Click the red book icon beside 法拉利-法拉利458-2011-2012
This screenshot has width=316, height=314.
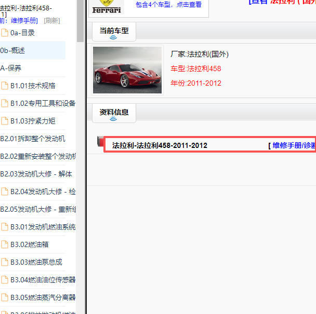pos(100,141)
